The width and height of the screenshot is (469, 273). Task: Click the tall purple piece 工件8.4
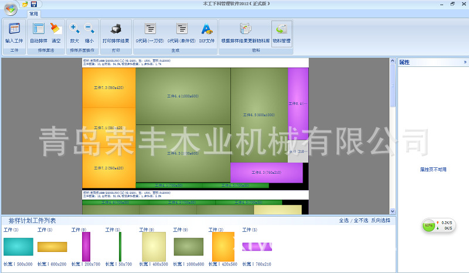(298, 104)
